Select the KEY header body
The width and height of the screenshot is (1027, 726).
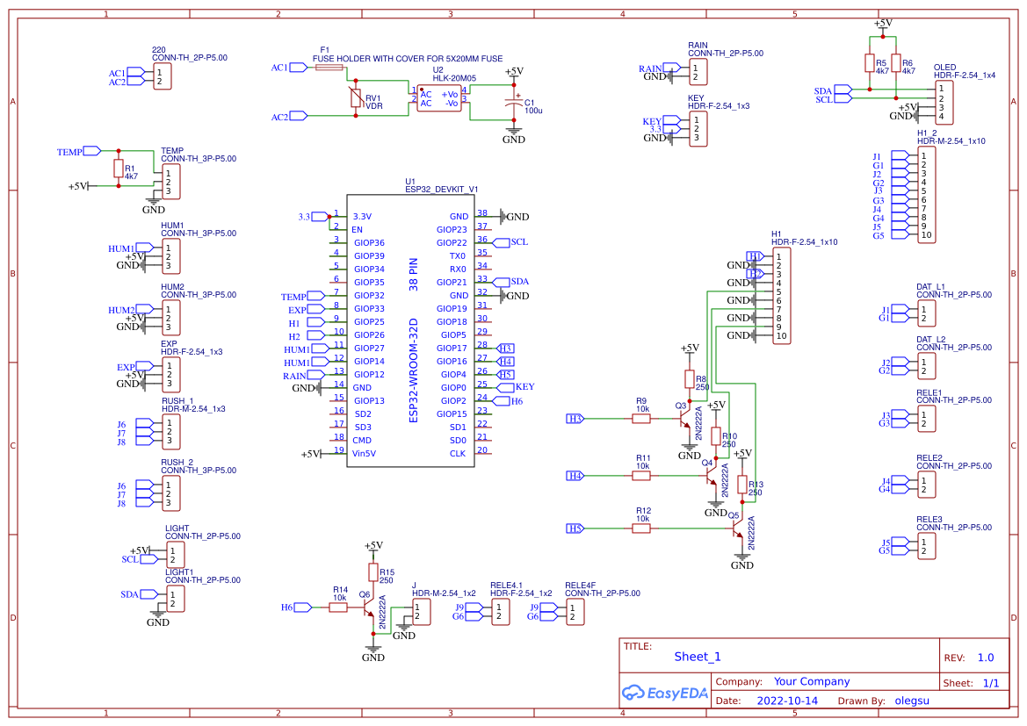[698, 129]
